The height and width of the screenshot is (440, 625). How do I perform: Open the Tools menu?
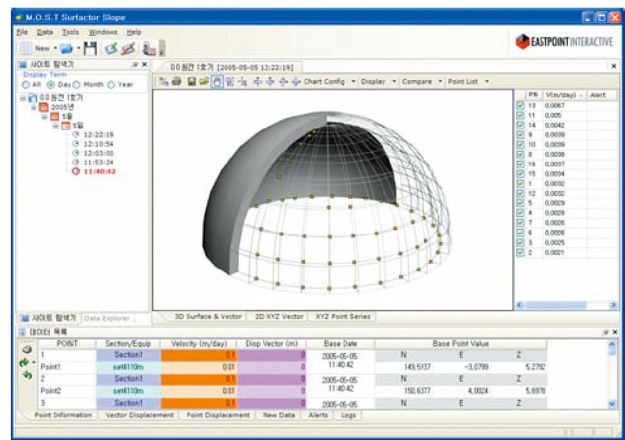[70, 31]
